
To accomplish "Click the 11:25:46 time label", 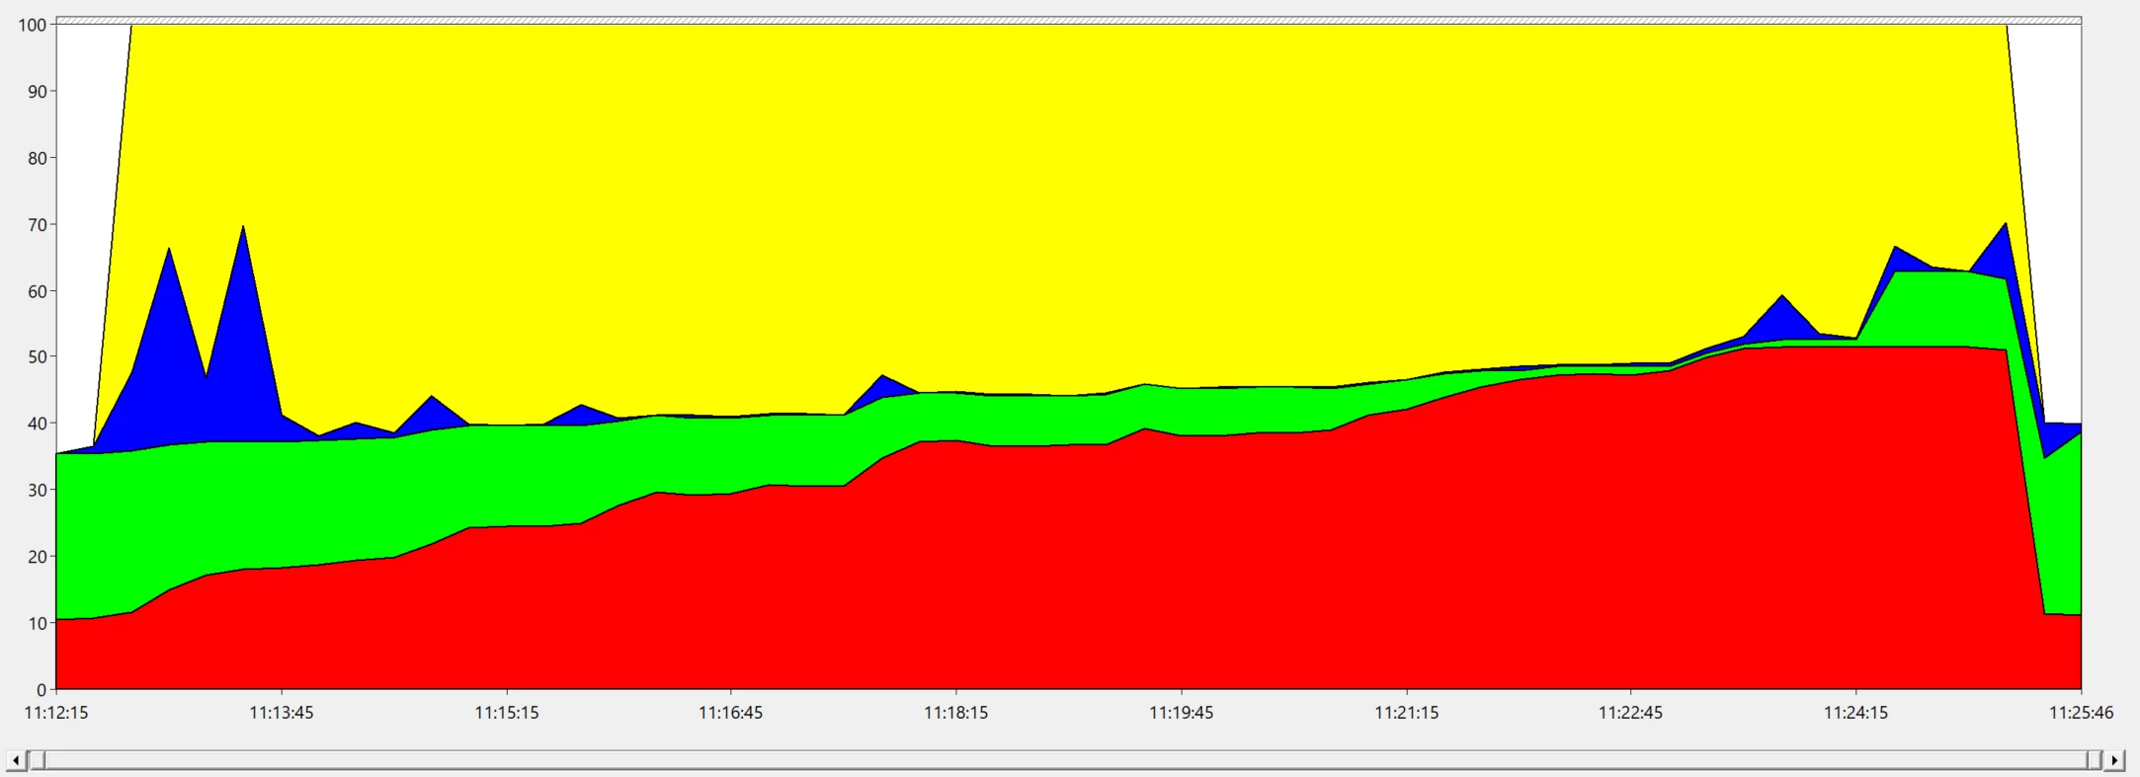I will tap(2082, 713).
